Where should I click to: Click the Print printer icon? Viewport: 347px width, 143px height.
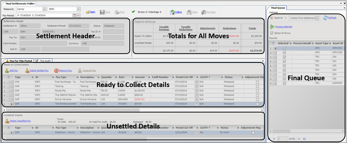tap(117, 12)
